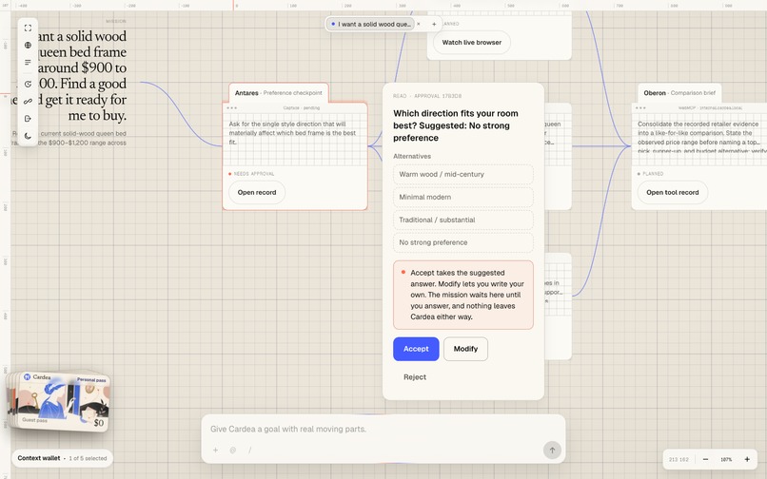Screen dimensions: 767x479
Task: Click the @ mention icon in prompt box
Action: click(x=233, y=450)
